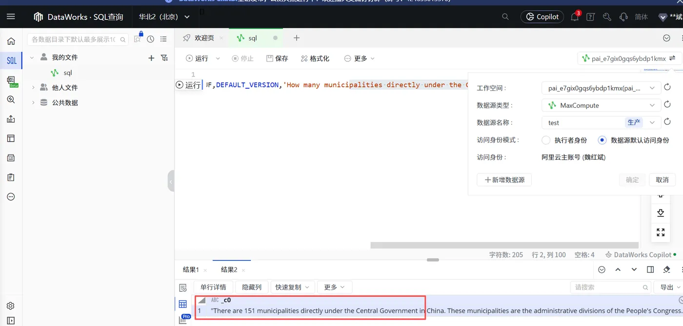Open the lightning search sidebar icon
This screenshot has height=326, width=683.
(11, 99)
